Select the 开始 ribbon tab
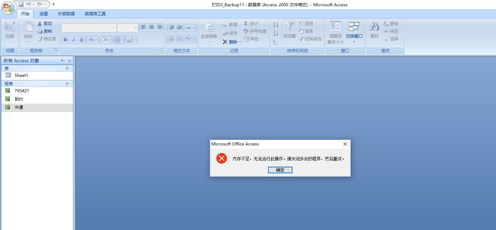The image size is (496, 230). click(x=25, y=14)
